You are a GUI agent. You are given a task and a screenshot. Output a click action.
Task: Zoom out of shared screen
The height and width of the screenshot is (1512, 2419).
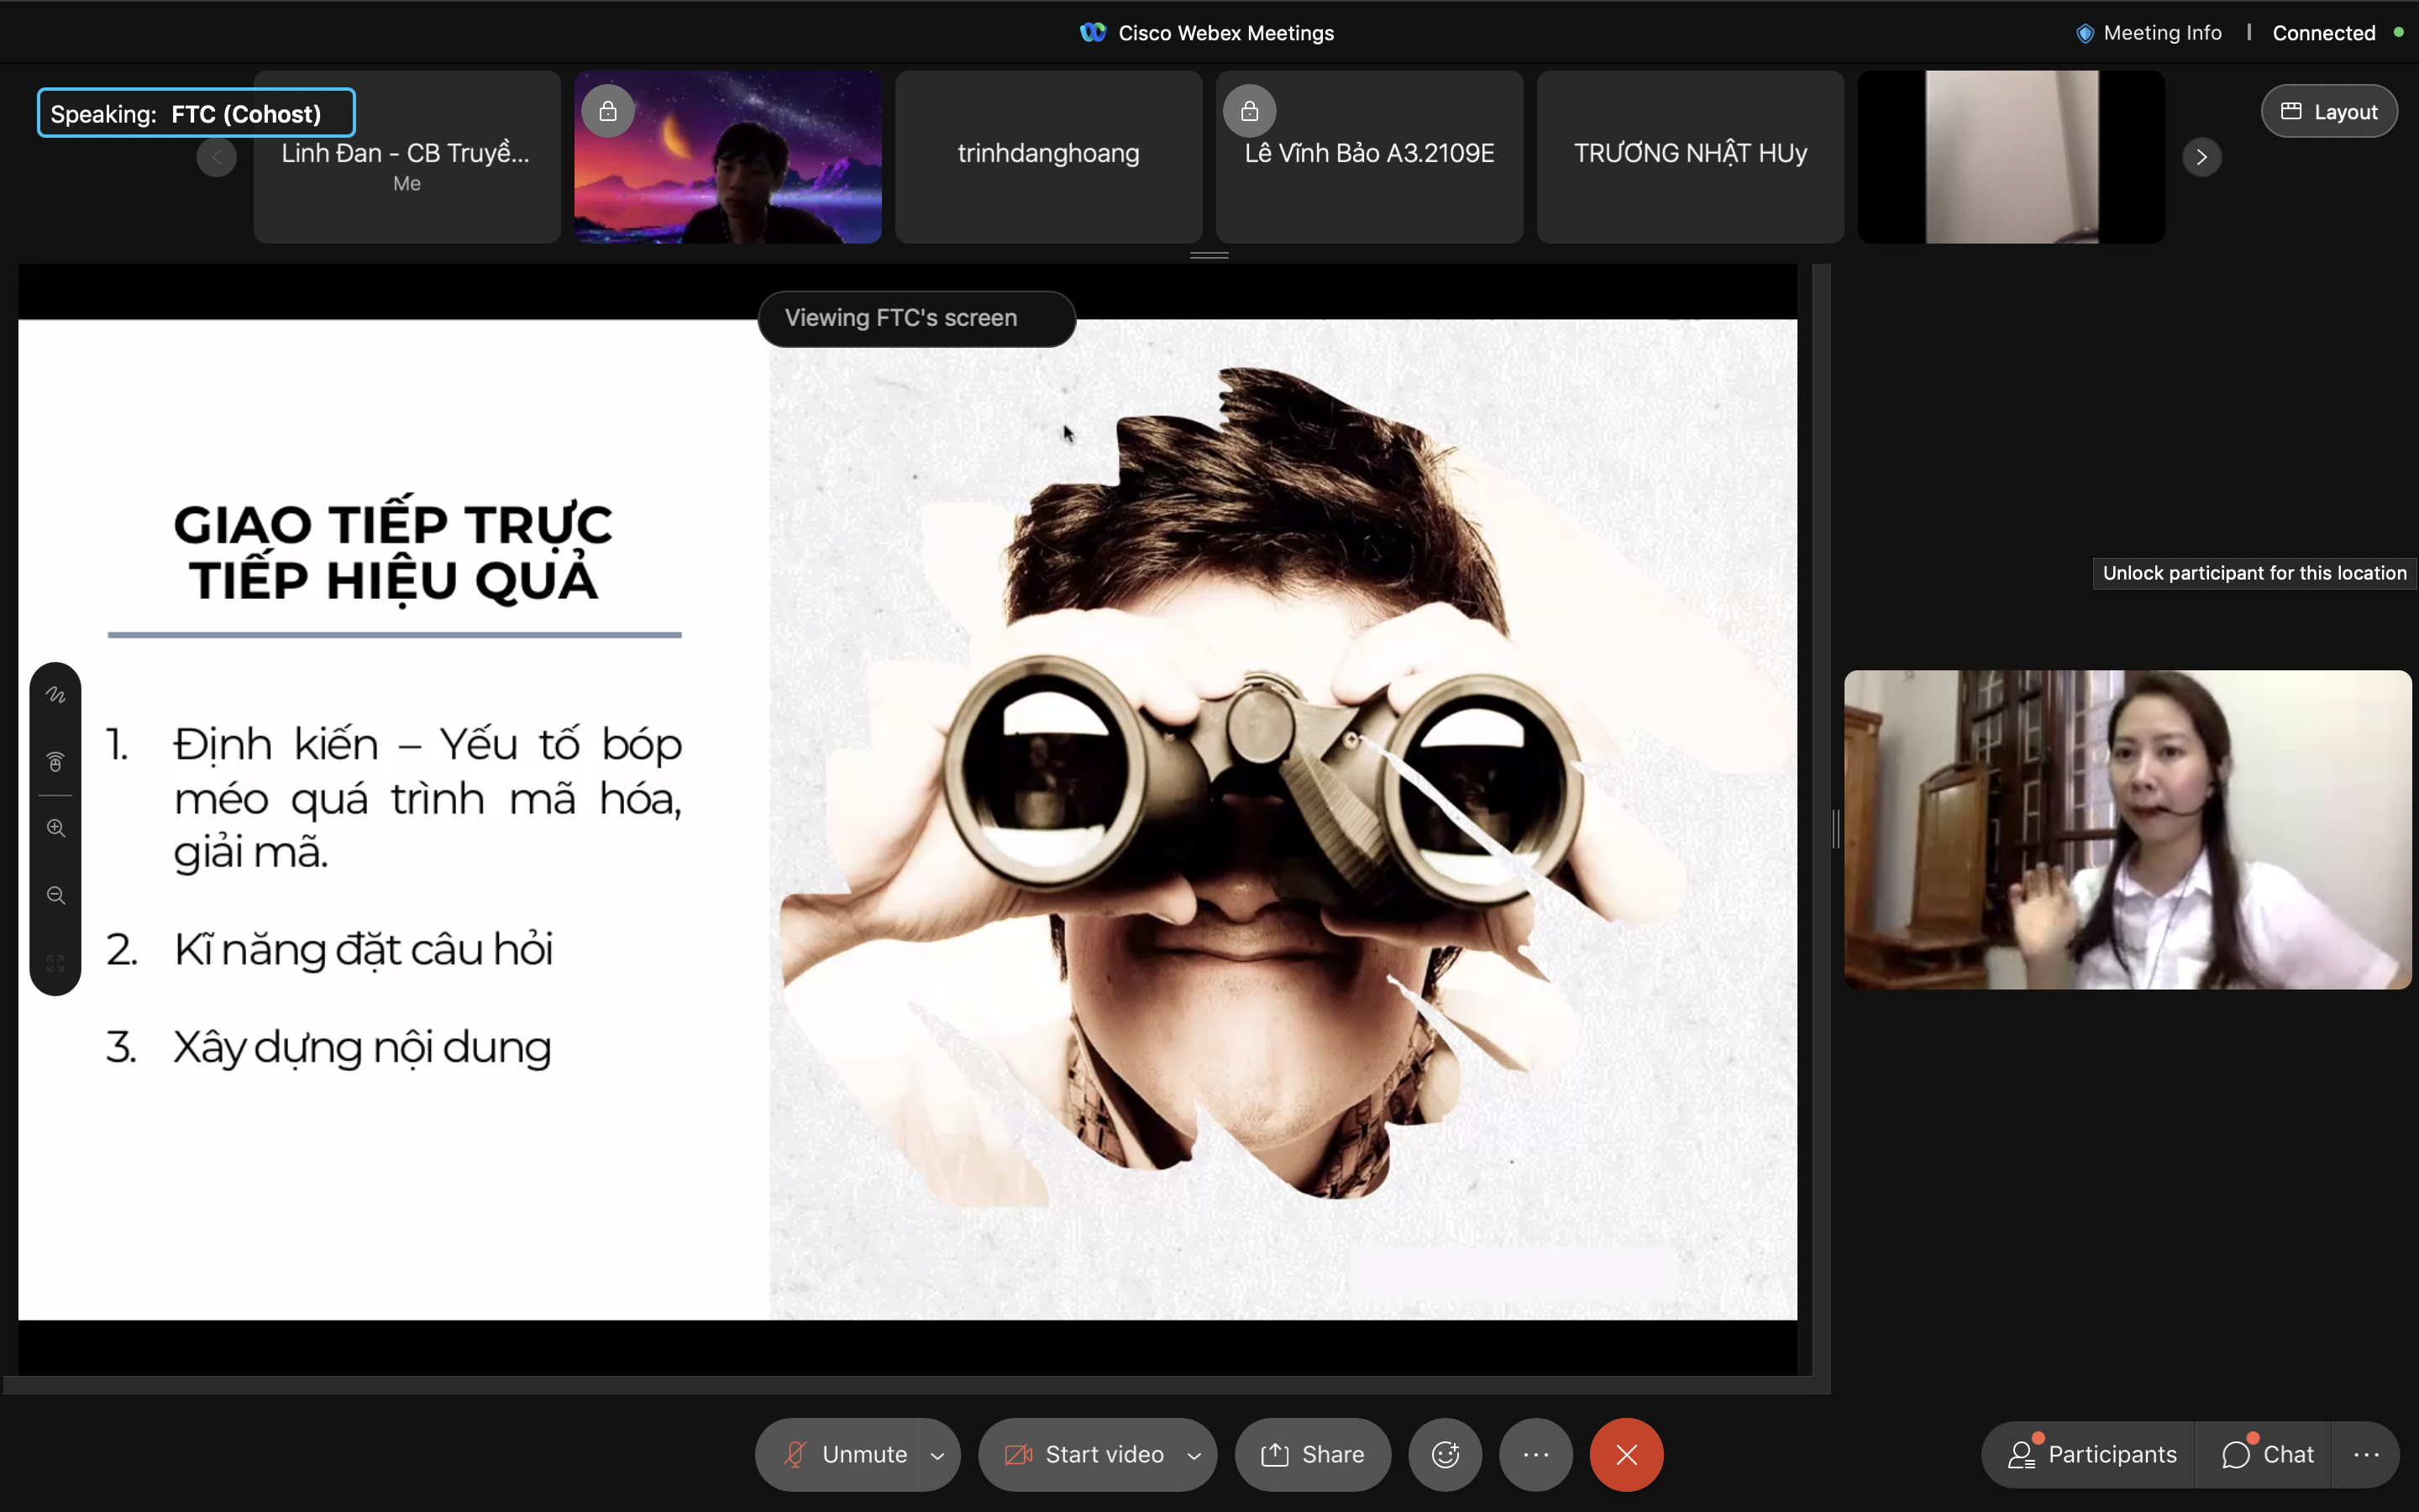56,895
